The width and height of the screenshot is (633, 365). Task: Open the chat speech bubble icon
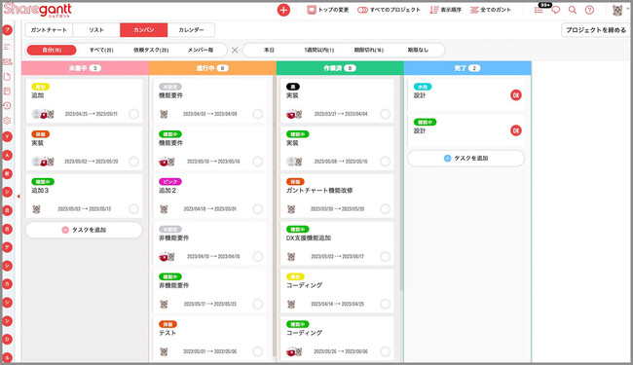tap(556, 10)
